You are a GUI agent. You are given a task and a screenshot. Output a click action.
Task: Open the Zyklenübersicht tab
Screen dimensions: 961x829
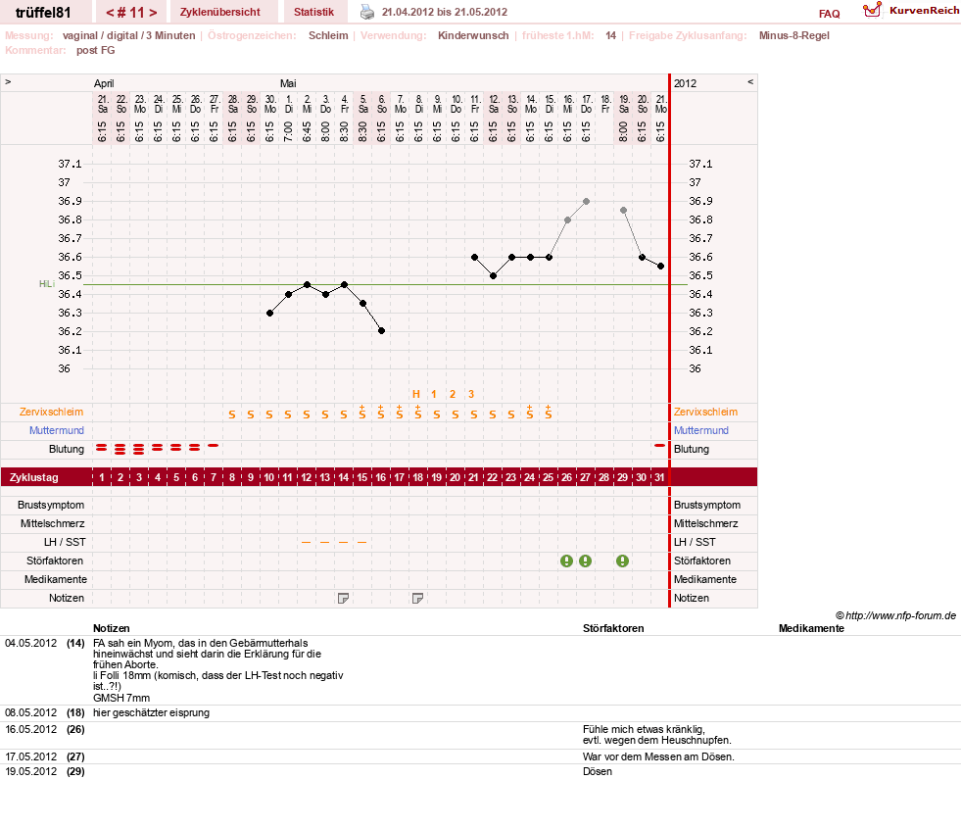click(x=220, y=12)
